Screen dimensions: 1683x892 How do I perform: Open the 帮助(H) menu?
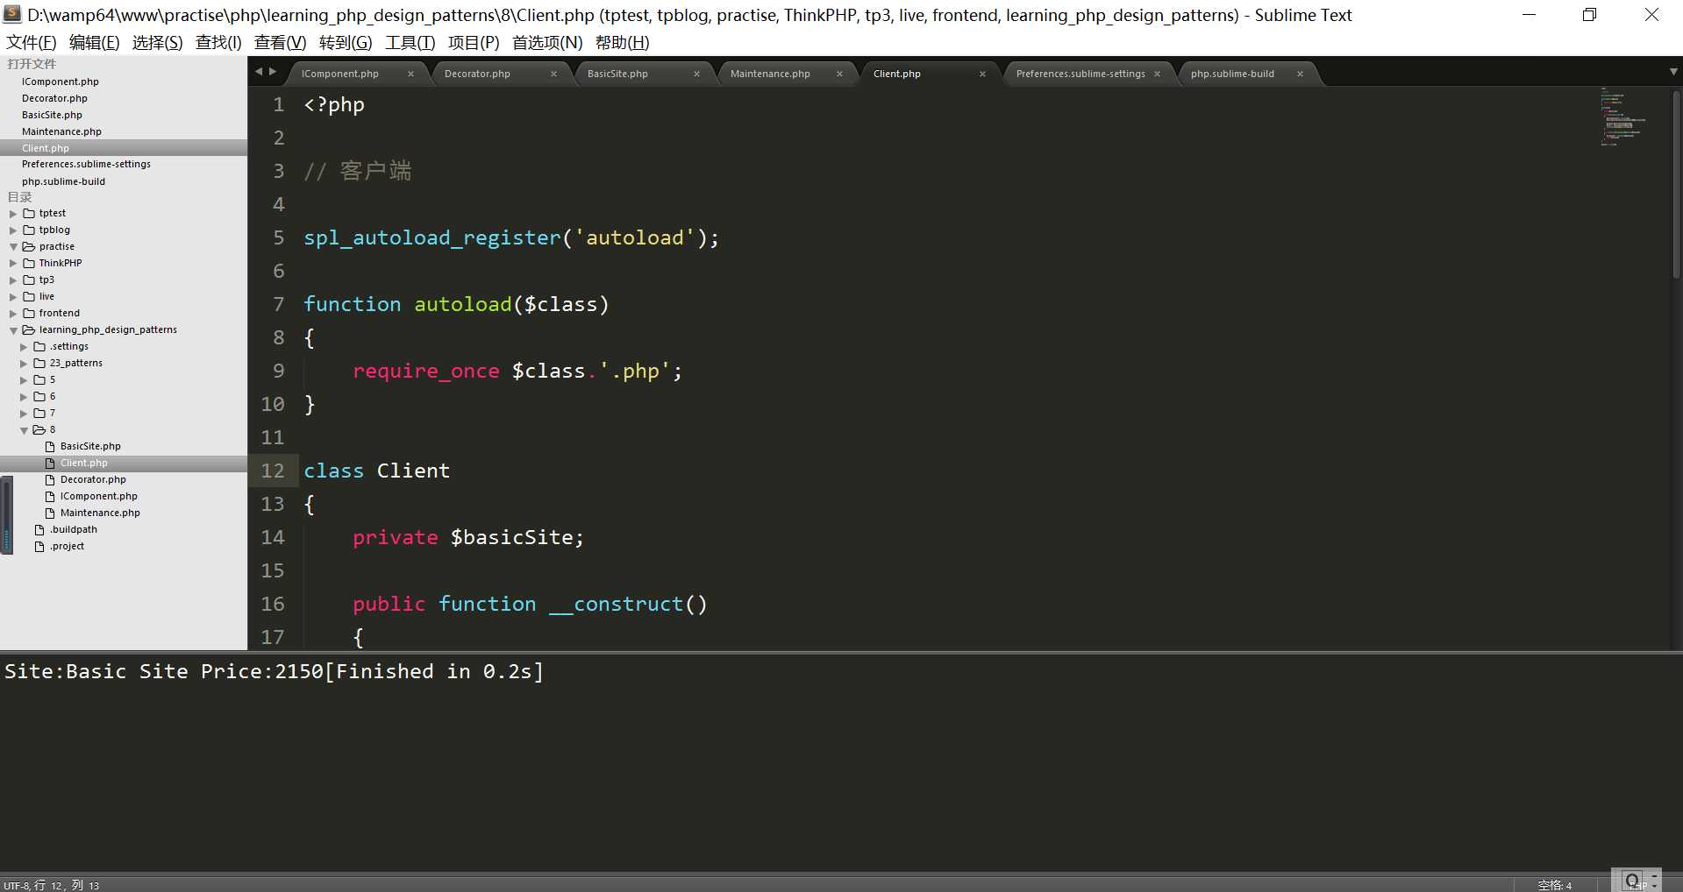[622, 42]
